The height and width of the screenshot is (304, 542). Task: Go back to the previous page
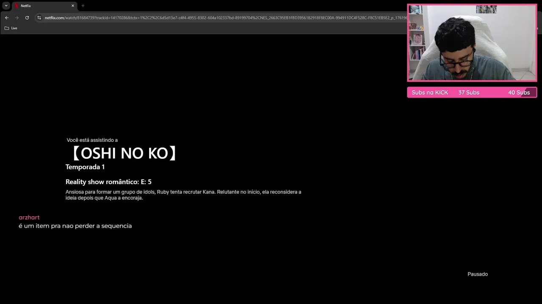[x=7, y=18]
